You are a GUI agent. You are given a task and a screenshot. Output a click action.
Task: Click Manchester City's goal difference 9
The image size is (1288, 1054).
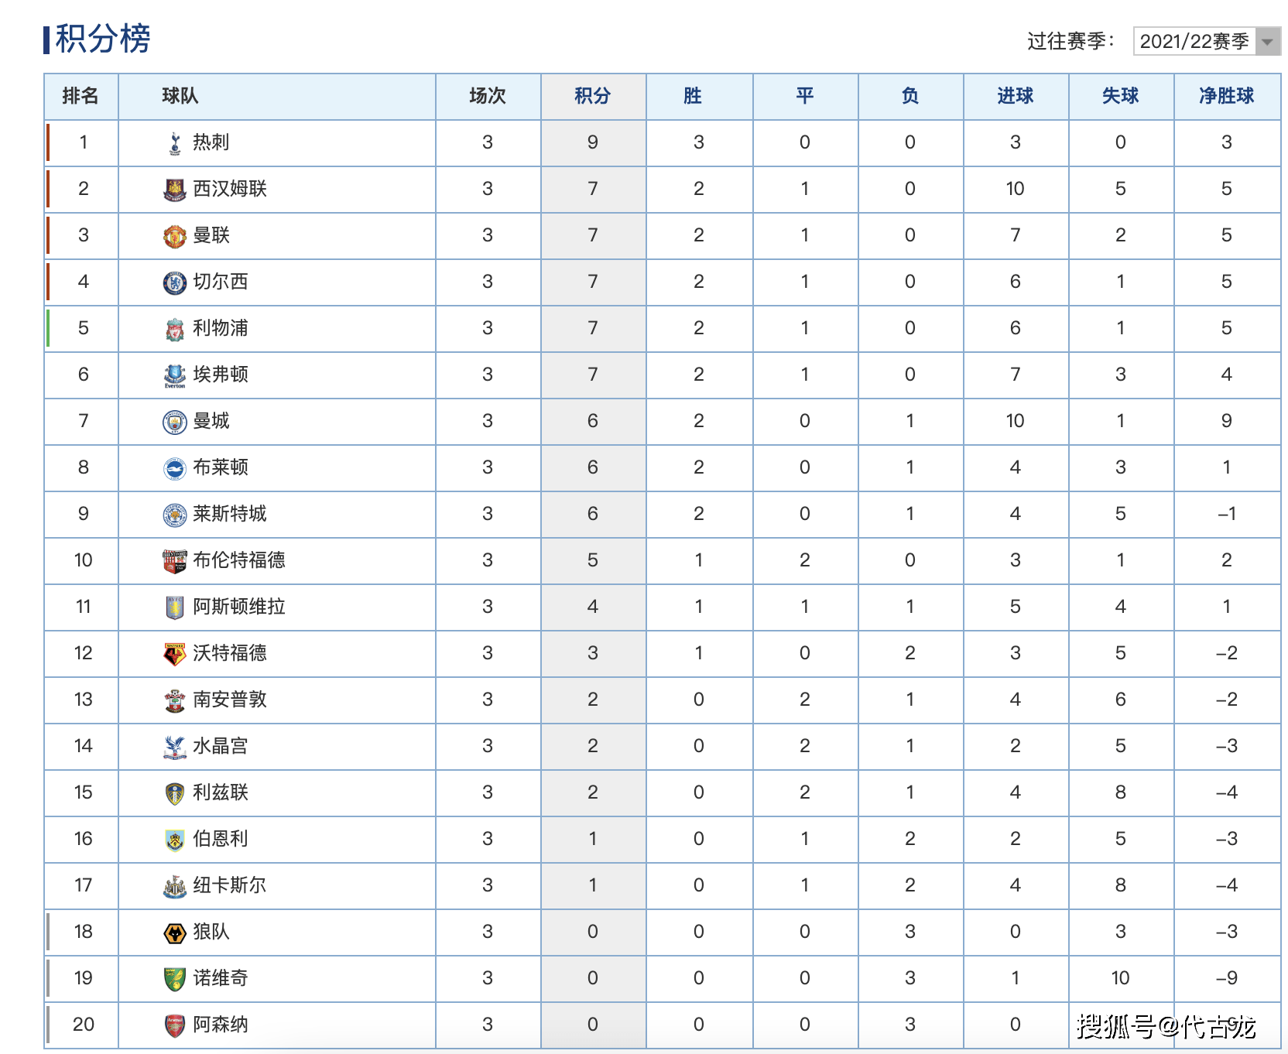(x=1227, y=421)
